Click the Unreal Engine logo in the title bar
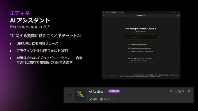Viewport: 198px width, 111px height. point(103,12)
